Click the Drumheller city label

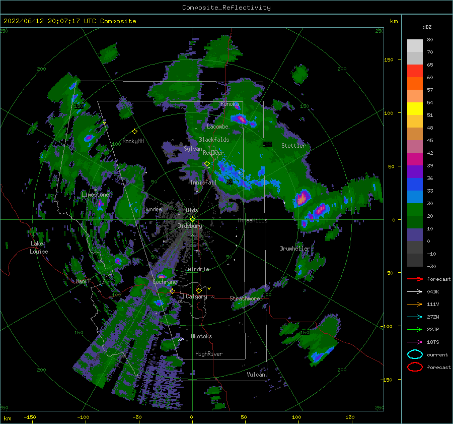click(x=294, y=249)
